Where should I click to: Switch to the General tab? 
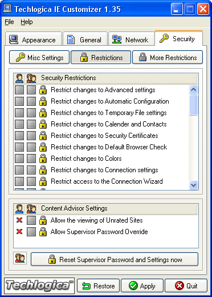point(85,39)
